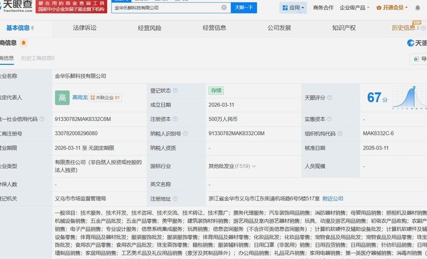Click the export button with green icon
The height and width of the screenshot is (259, 427).
tap(418, 59)
